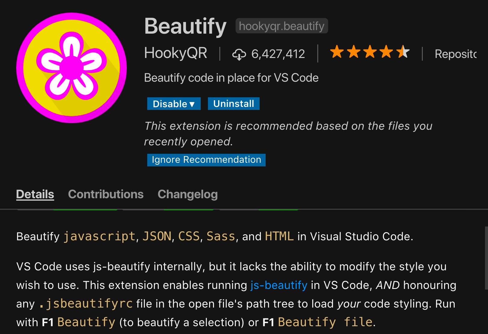Click a green status badge near the page top
This screenshot has height=334, width=488.
click(x=188, y=208)
